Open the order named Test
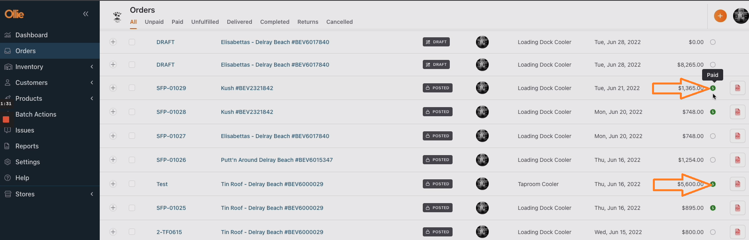749x240 pixels. [x=162, y=184]
